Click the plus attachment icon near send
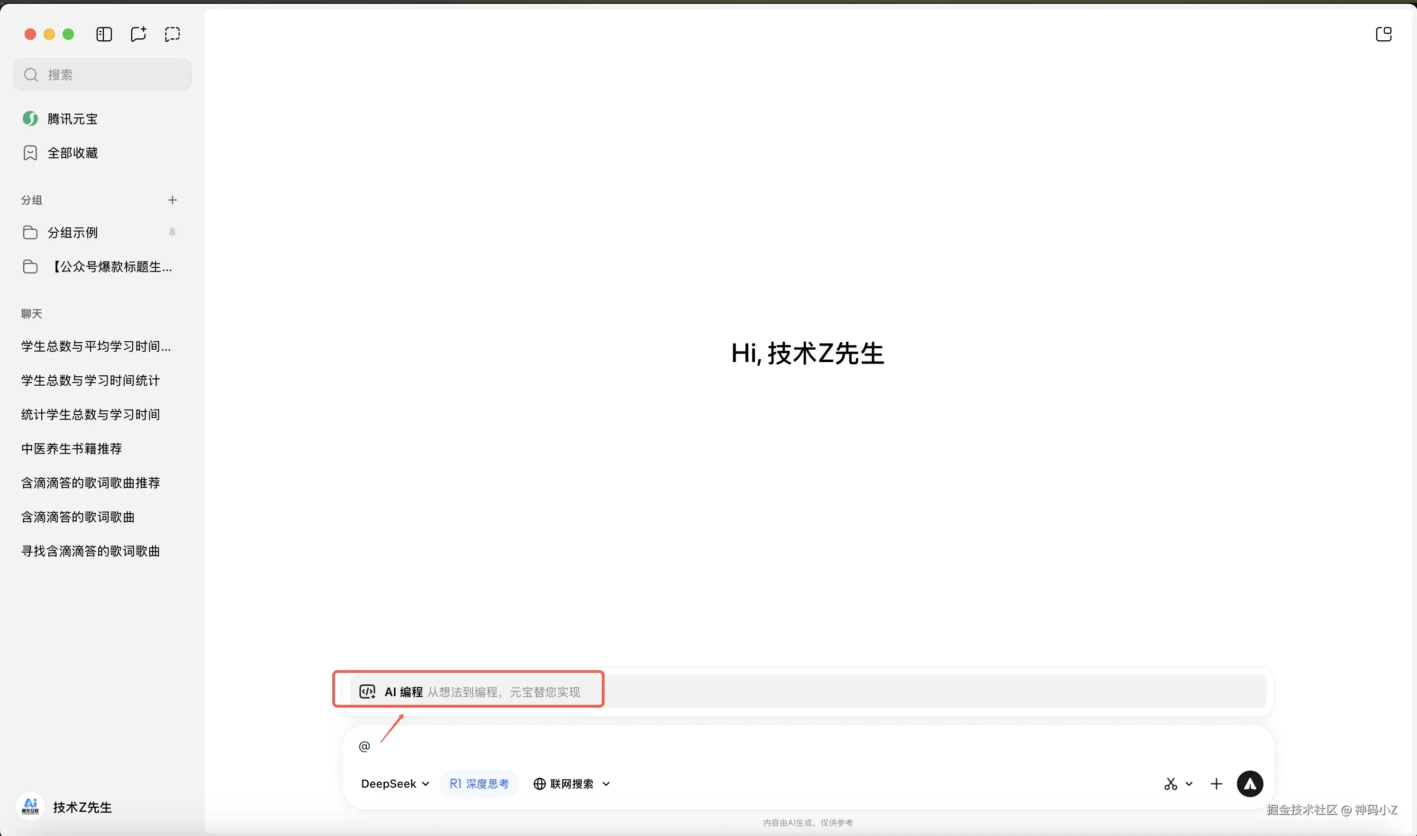 pyautogui.click(x=1217, y=783)
